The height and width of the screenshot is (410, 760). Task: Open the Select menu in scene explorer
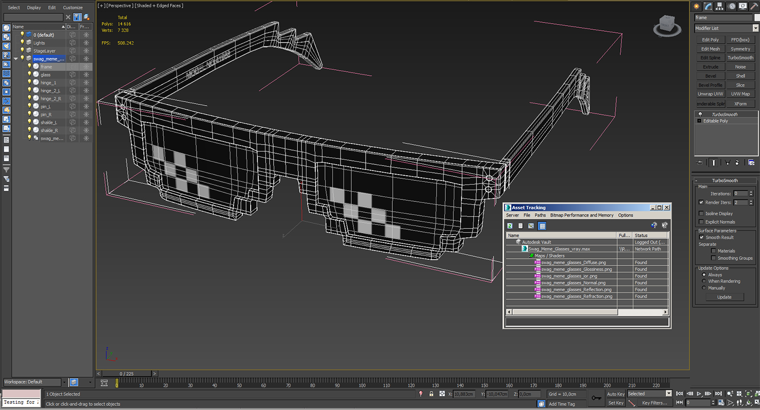[14, 8]
